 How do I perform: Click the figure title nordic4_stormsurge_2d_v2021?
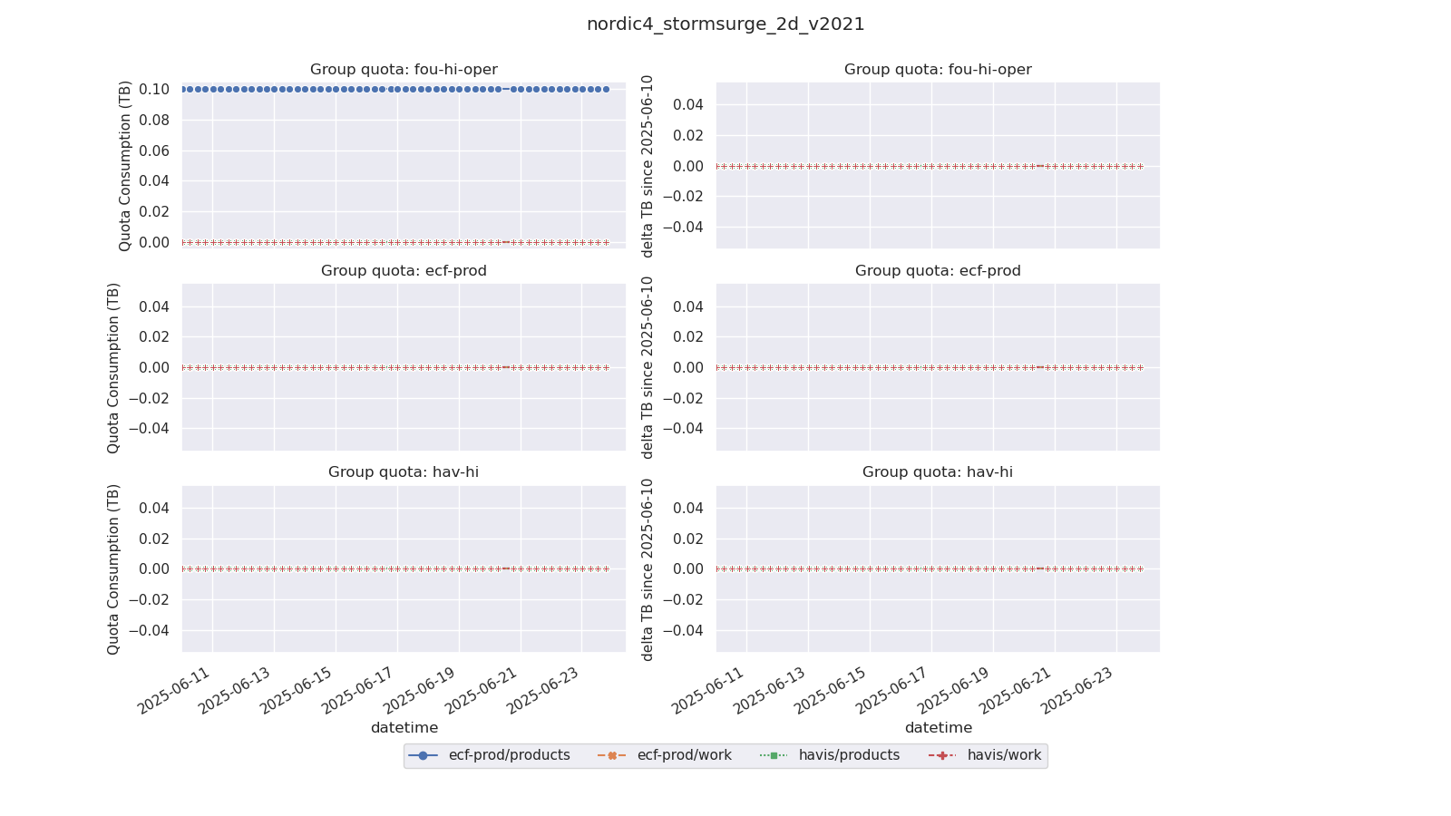(x=725, y=24)
